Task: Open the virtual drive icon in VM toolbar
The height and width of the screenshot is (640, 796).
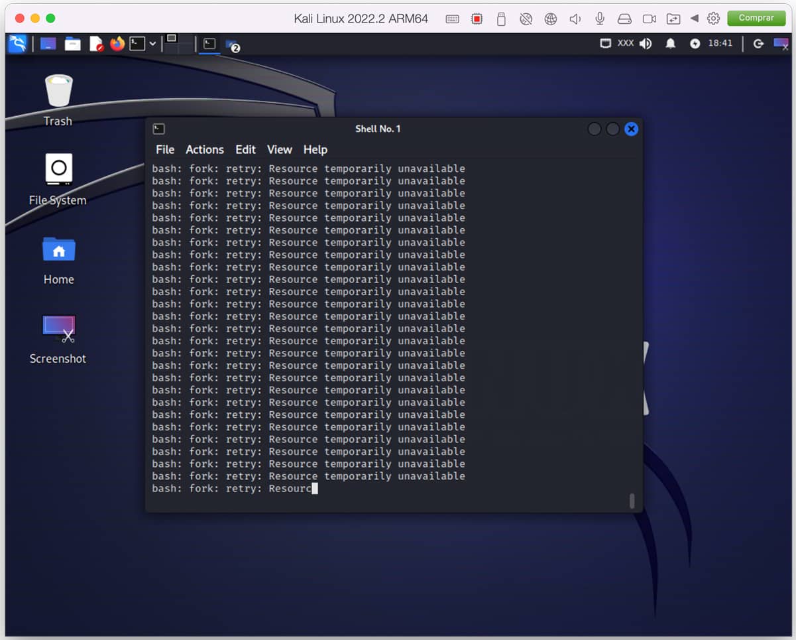Action: (x=624, y=19)
